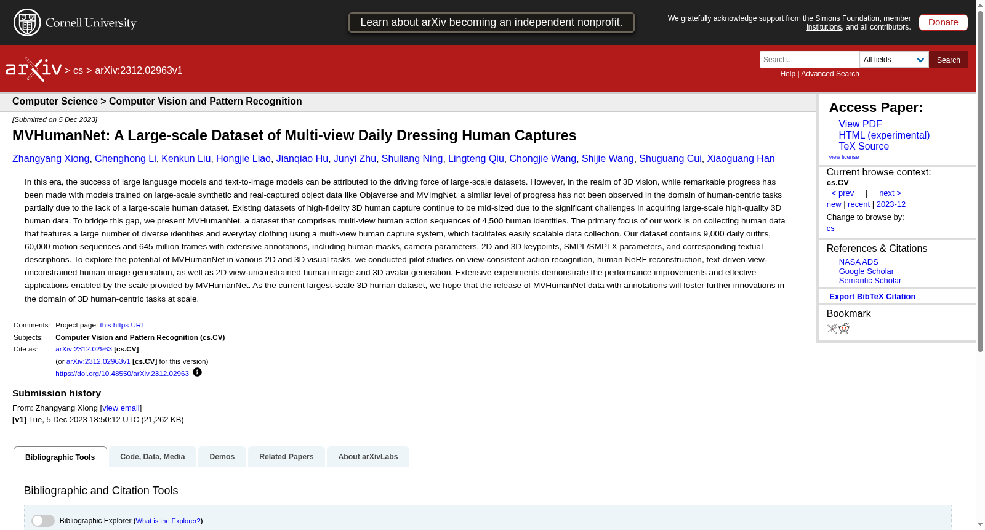The image size is (985, 530).
Task: Click the view license link
Action: click(843, 157)
